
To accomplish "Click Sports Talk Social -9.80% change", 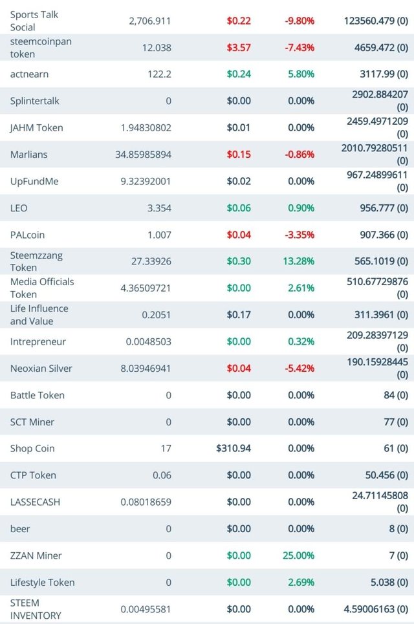I will coord(300,21).
